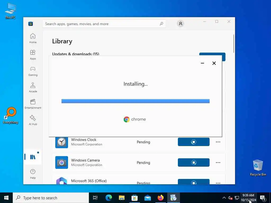The width and height of the screenshot is (271, 203).
Task: Click the Chrome installing progress bar
Action: (135, 101)
